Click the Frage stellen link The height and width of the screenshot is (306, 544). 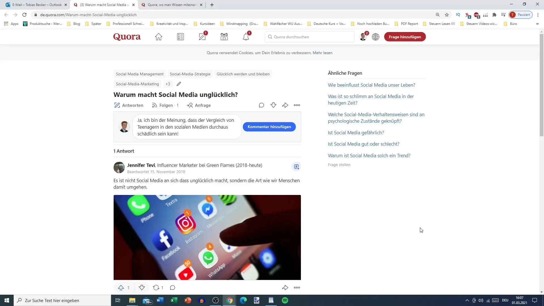(x=339, y=165)
